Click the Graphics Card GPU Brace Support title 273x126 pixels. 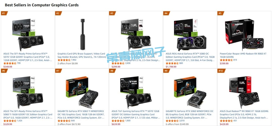(82, 55)
